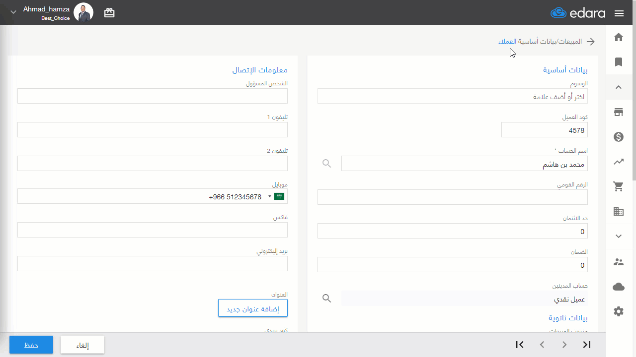The height and width of the screenshot is (357, 636).
Task: Open the Ahmad_hamza profile picture
Action: click(x=83, y=12)
